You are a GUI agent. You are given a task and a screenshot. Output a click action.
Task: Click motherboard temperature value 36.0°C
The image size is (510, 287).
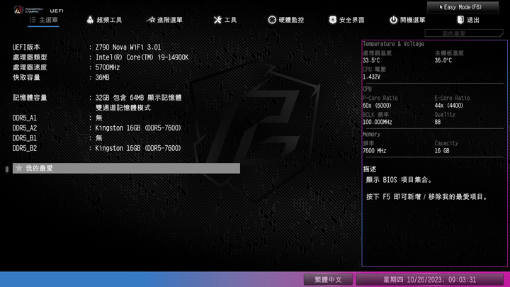(443, 60)
